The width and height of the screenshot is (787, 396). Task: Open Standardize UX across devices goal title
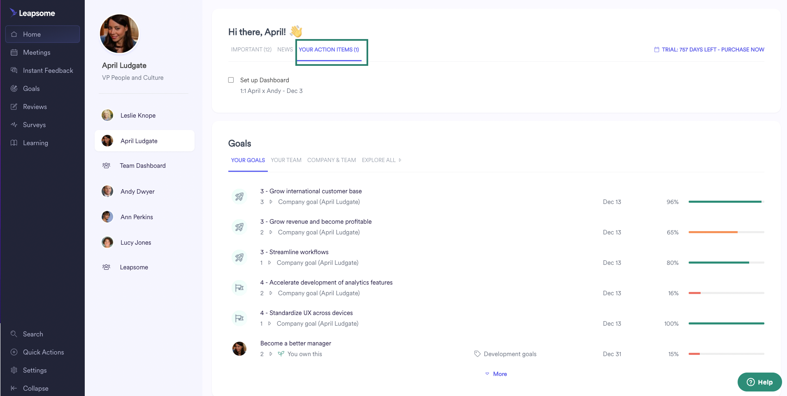306,313
